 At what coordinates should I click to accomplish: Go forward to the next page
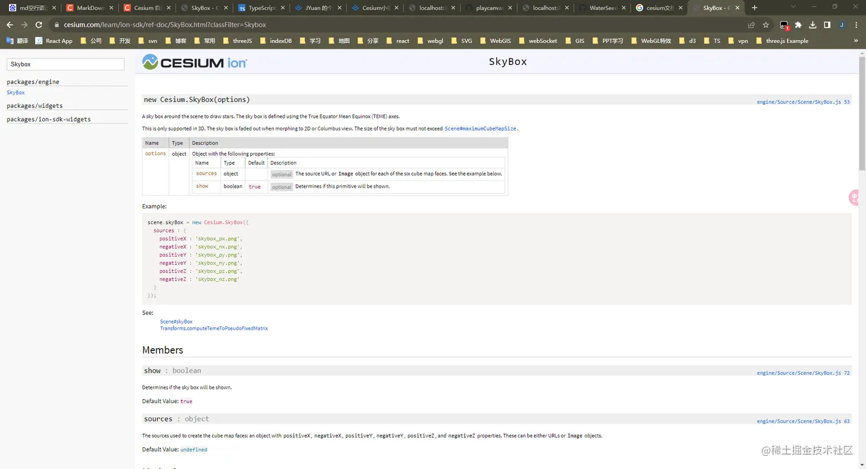tap(24, 25)
